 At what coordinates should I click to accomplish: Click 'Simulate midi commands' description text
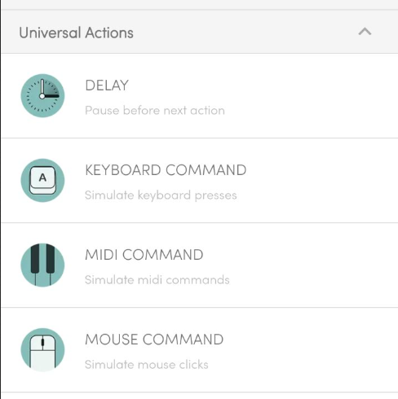(x=157, y=280)
